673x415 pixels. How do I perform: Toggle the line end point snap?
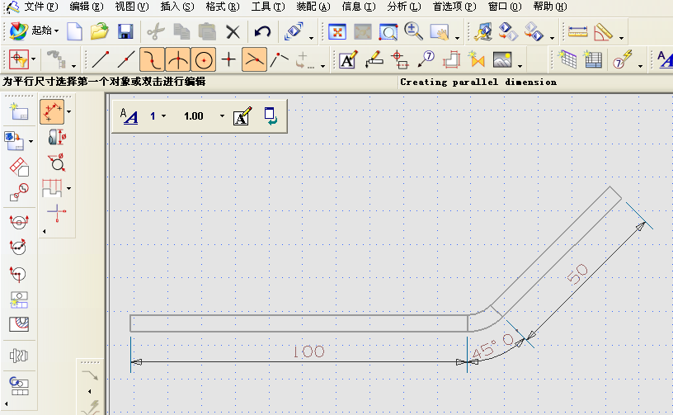(100, 59)
